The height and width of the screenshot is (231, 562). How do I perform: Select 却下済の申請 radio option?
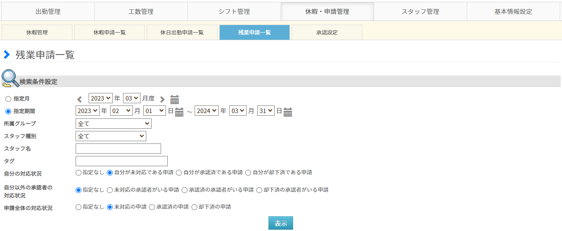click(x=194, y=207)
